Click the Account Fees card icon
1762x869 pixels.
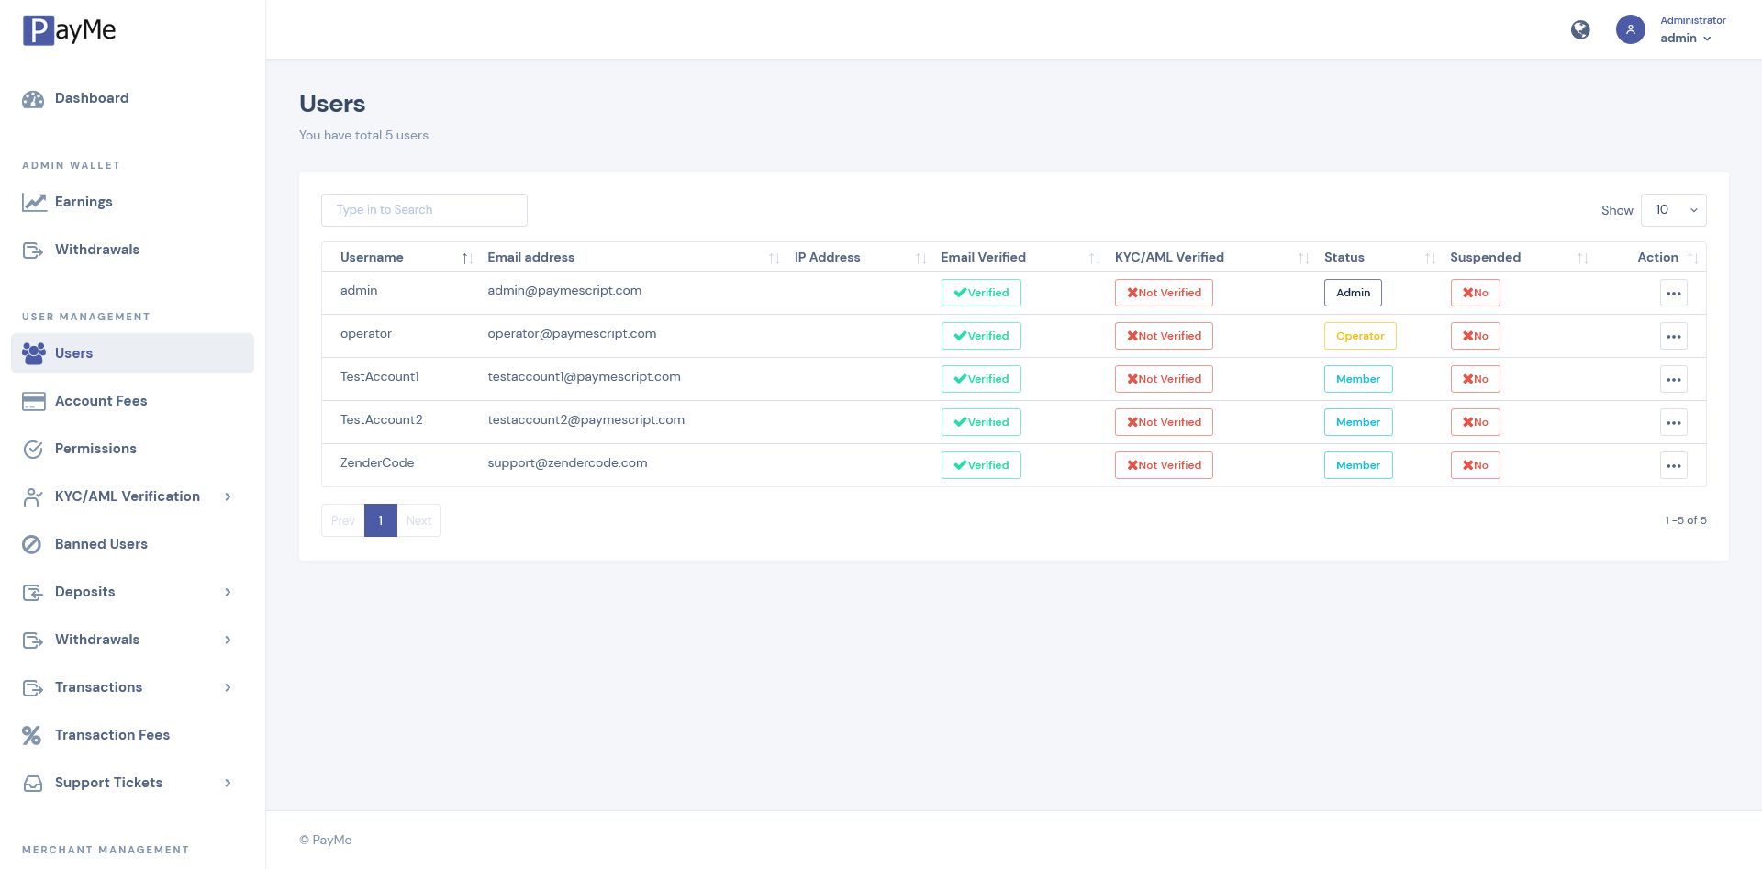pos(34,401)
